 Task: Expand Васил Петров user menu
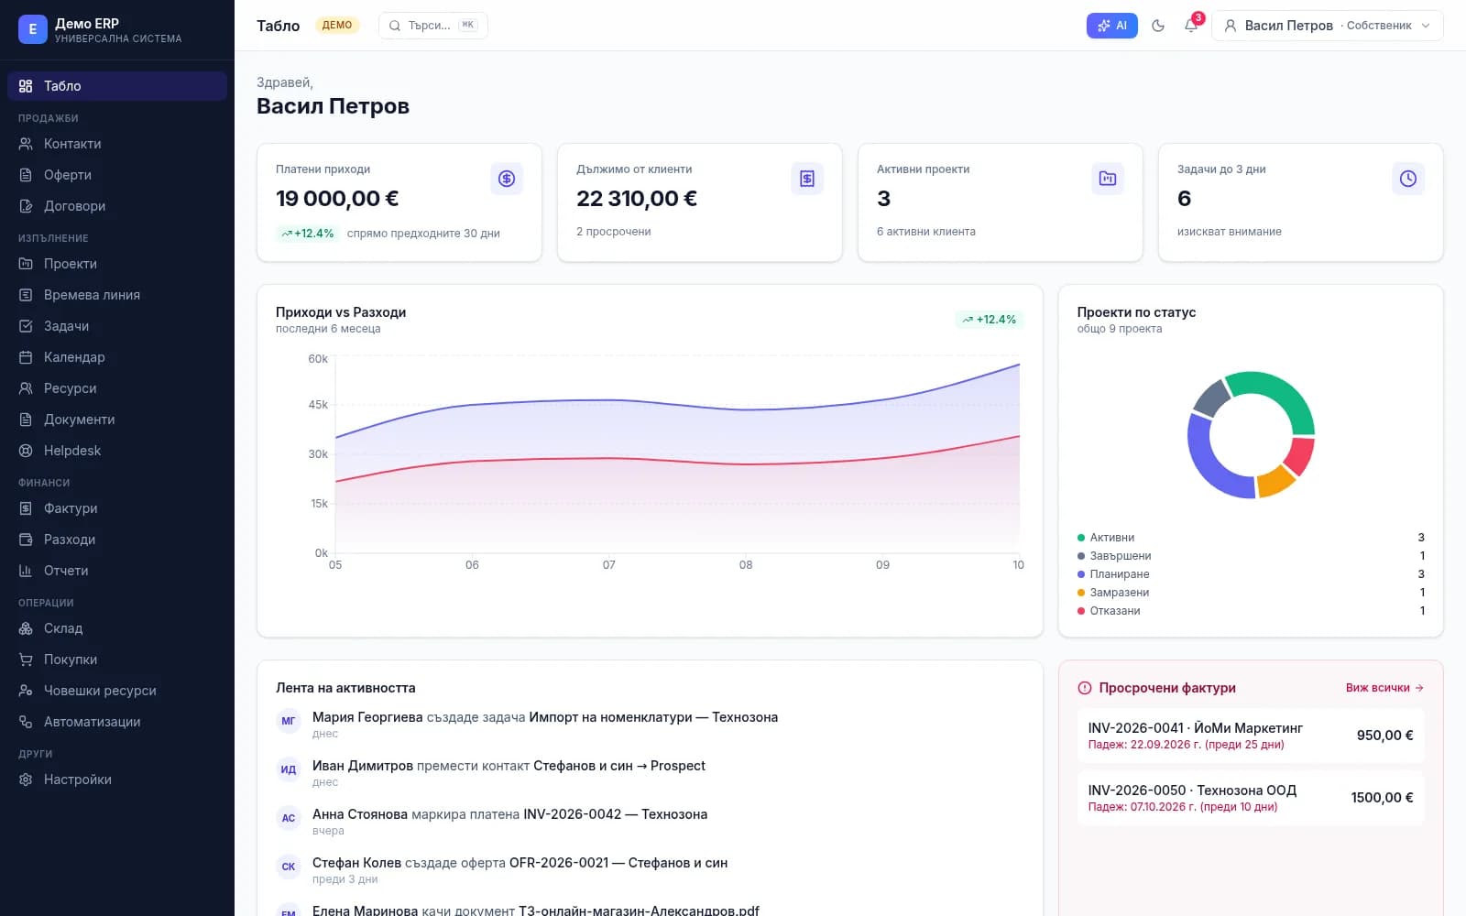pos(1327,26)
